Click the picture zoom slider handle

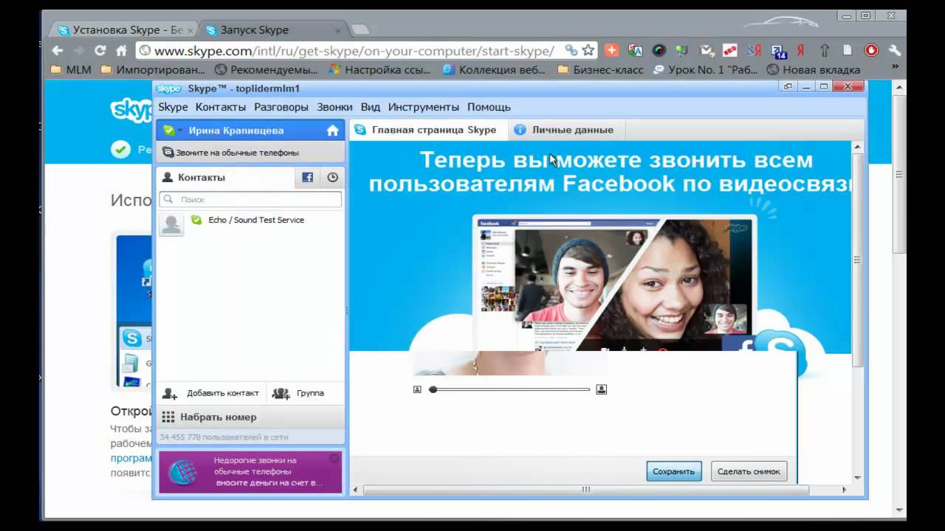[433, 389]
